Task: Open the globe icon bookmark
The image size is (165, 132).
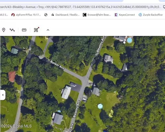Action: [x=46, y=15]
